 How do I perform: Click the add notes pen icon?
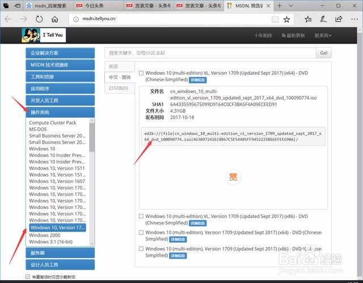point(323,19)
